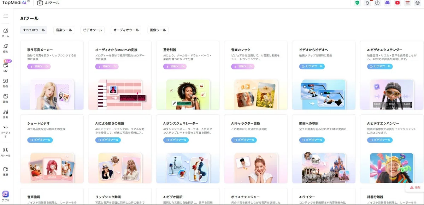Click ビデオツール tag on ビデオからビデオへ card
The image size is (424, 205).
pos(312,66)
